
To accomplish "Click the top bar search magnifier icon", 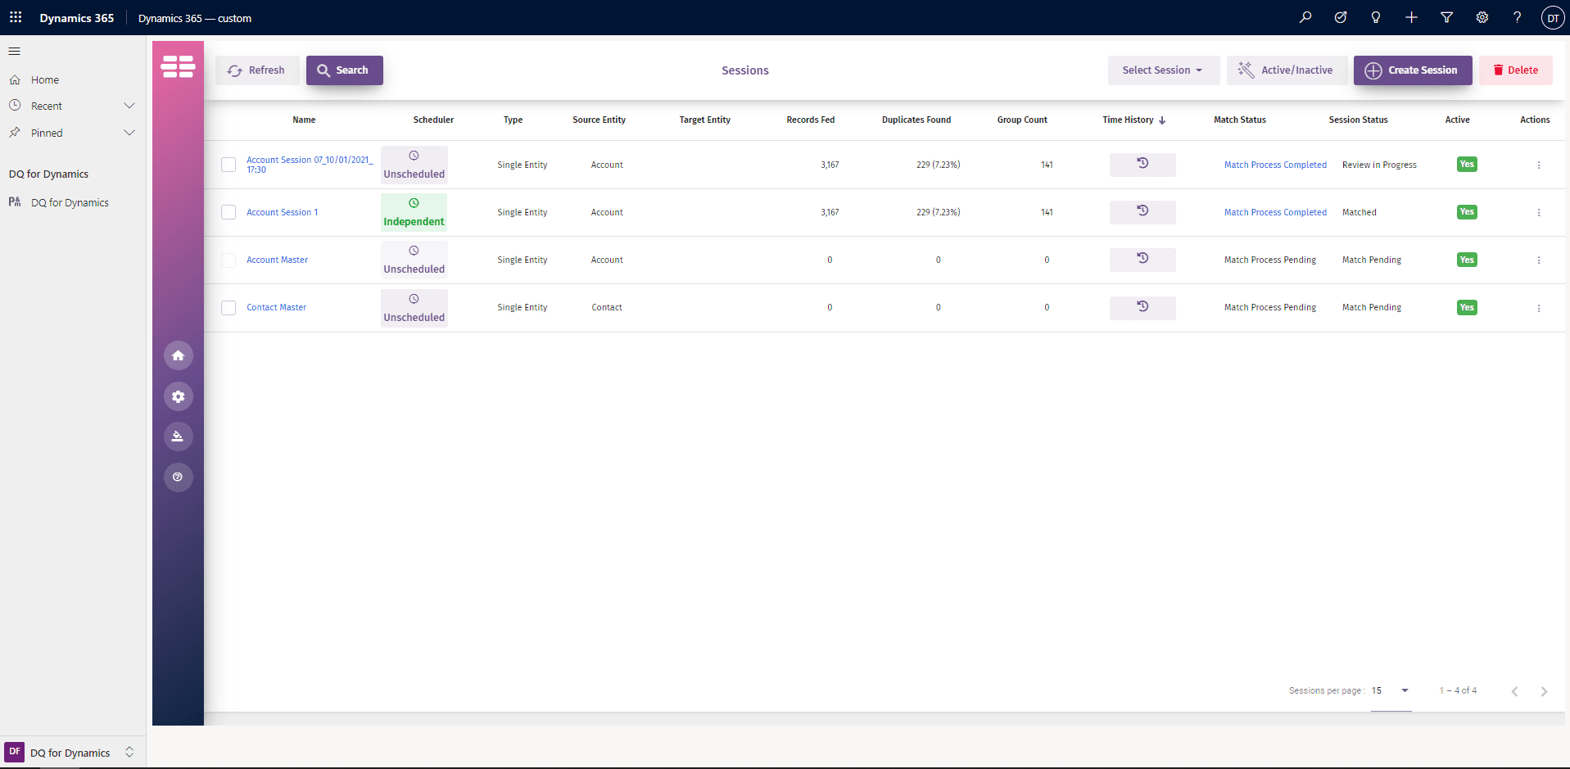I will click(1305, 17).
